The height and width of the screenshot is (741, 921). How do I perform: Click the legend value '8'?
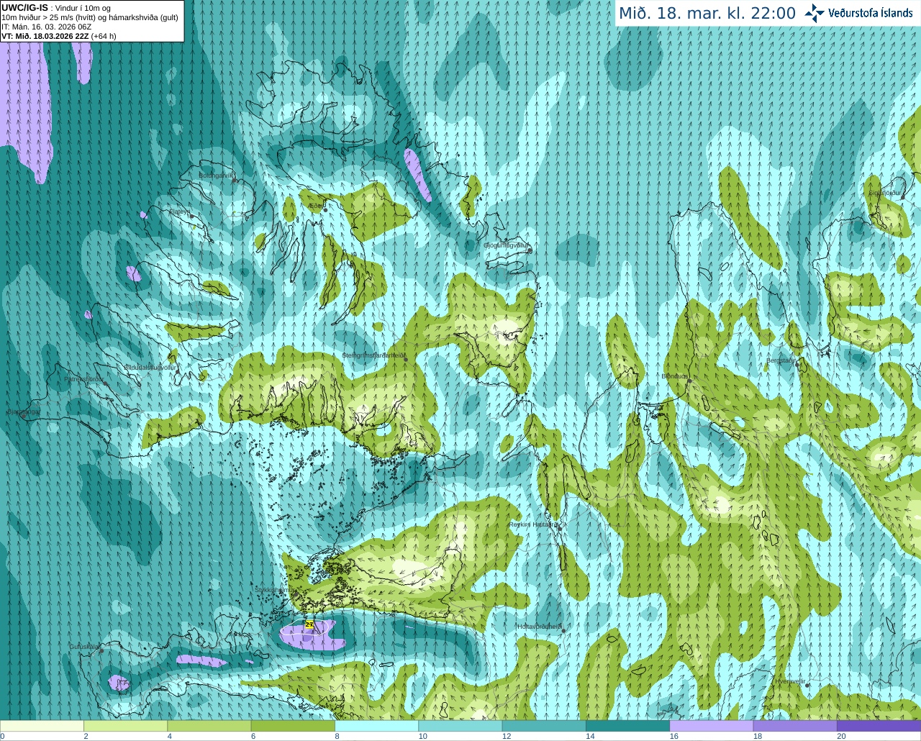coord(337,736)
